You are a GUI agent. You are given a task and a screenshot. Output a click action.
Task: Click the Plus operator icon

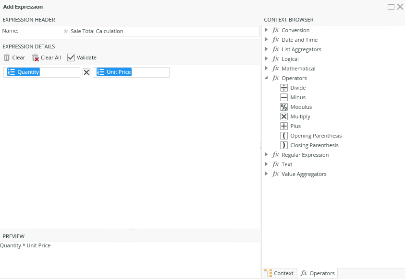pos(284,126)
